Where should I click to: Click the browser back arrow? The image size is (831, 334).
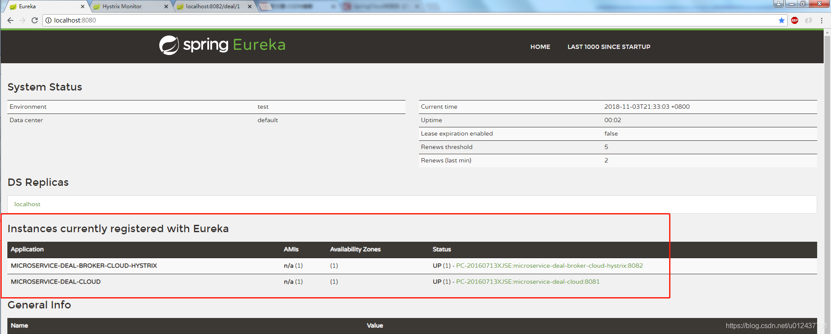10,20
